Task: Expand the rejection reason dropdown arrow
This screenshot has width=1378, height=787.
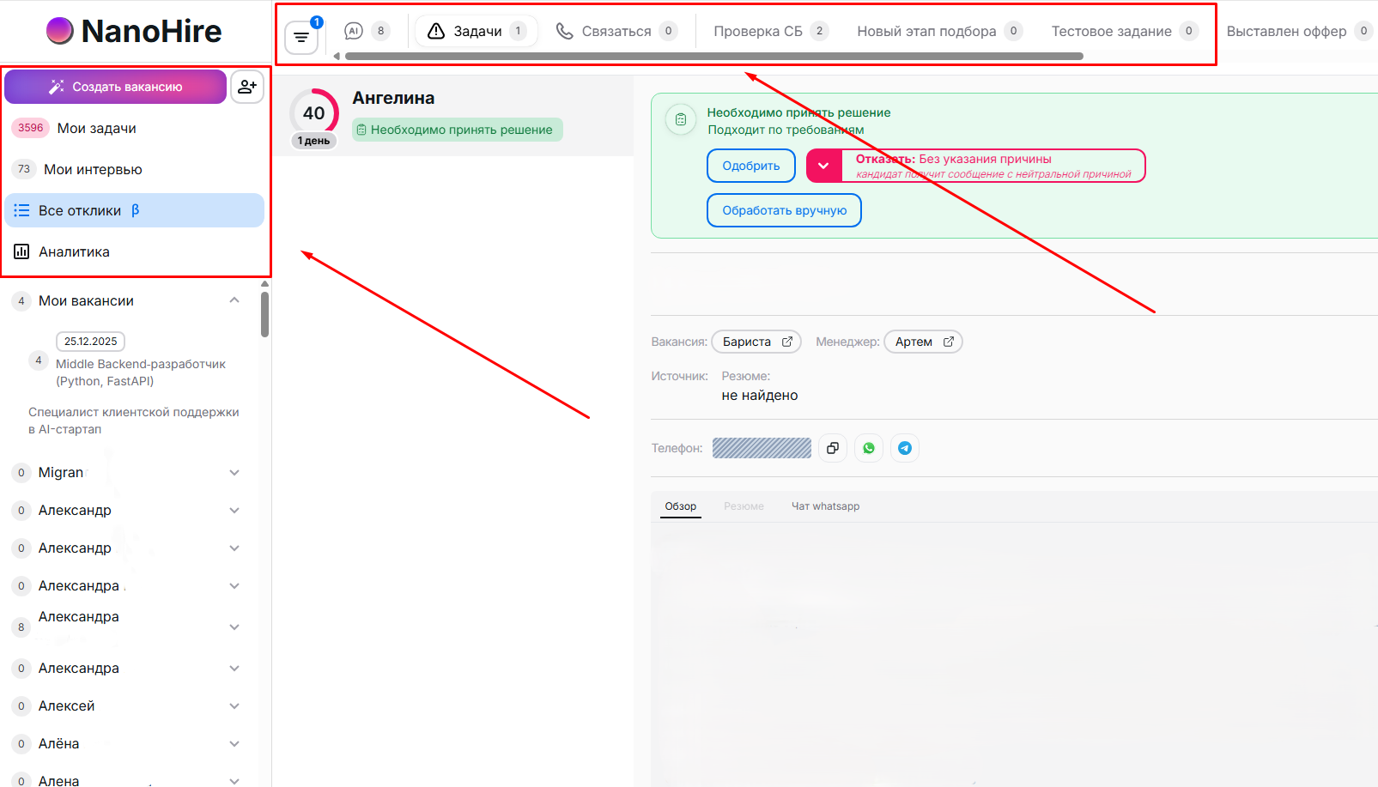Action: 823,166
